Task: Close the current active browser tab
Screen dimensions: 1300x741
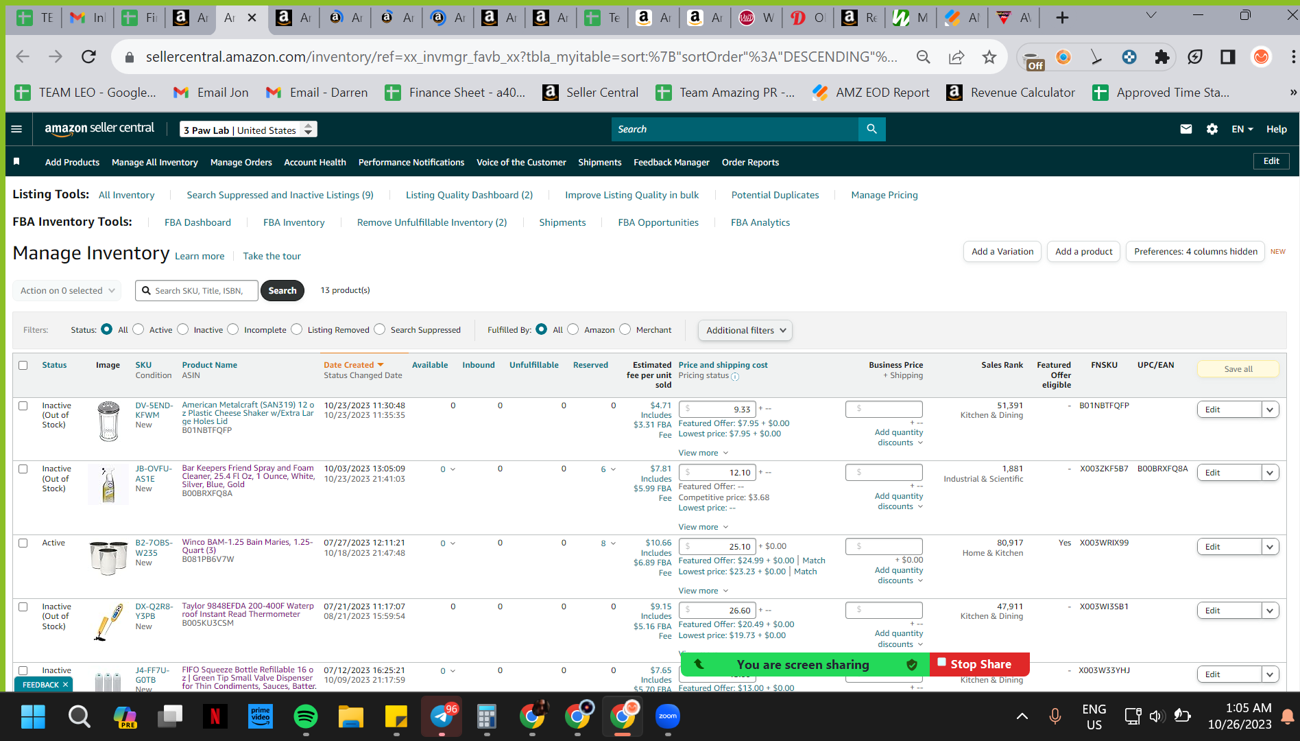Action: point(252,18)
